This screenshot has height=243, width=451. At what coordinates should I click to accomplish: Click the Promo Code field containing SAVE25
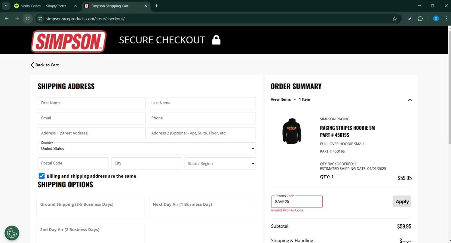click(x=297, y=201)
